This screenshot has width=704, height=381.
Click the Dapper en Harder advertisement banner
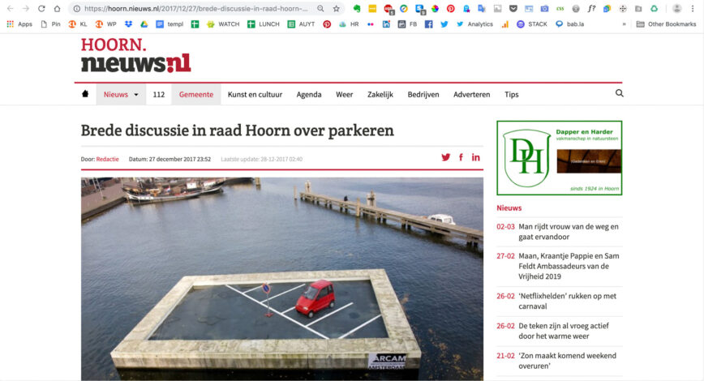(x=560, y=157)
